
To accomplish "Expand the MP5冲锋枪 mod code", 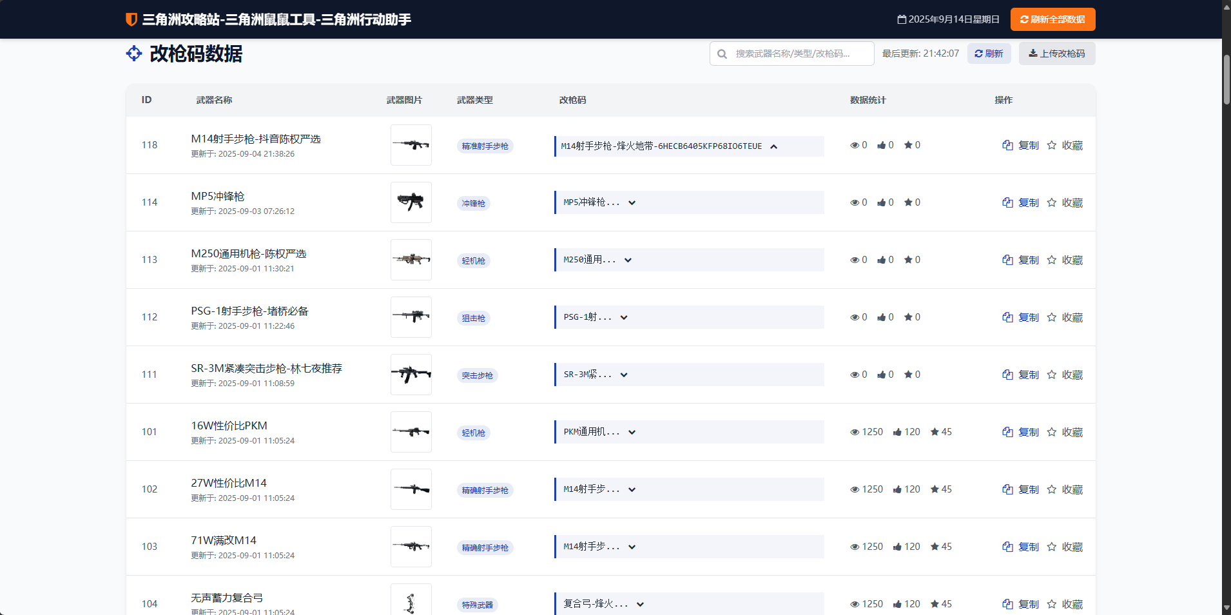I will 632,202.
